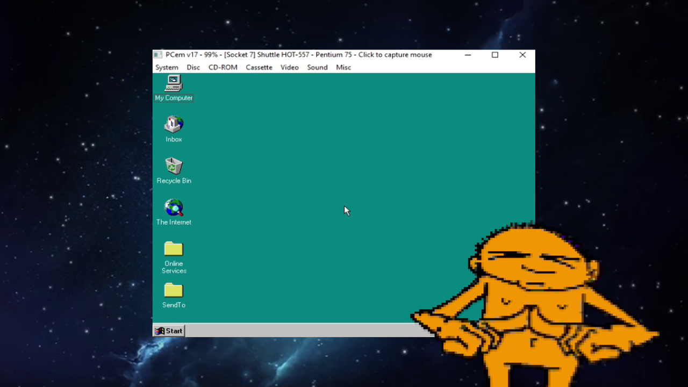
Task: Open the Sound menu
Action: 317,67
